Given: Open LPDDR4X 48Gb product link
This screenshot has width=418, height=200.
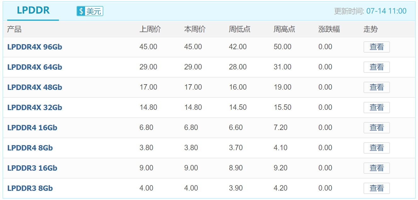Looking at the screenshot, I should pyautogui.click(x=35, y=87).
